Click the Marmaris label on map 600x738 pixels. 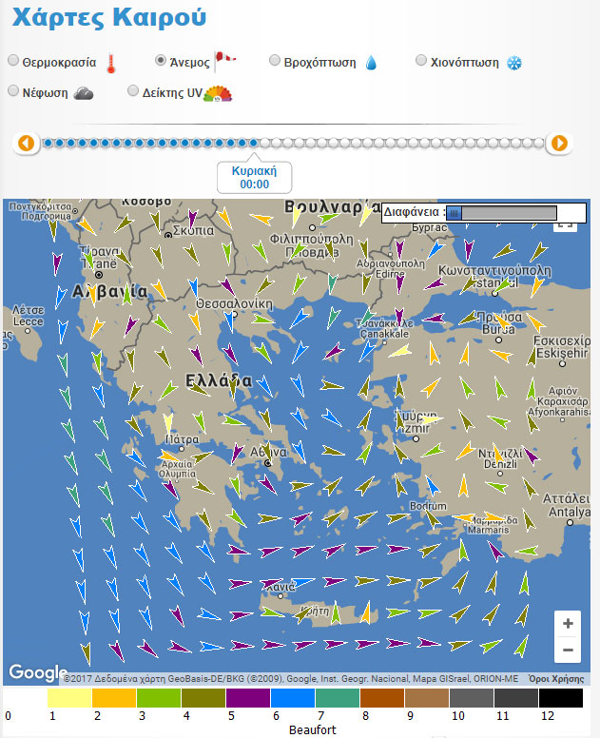click(x=488, y=530)
